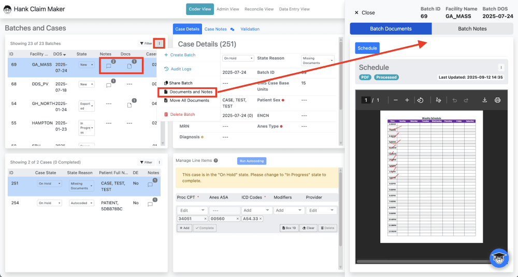Remove 34051 CPT code tag
This screenshot has width=518, height=277.
pos(205,219)
